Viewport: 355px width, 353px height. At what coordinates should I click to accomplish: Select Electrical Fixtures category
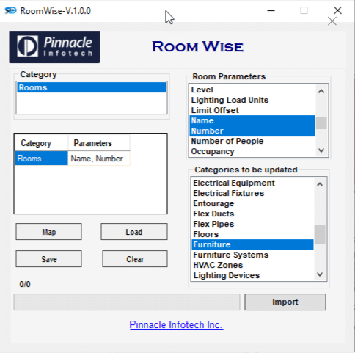pyautogui.click(x=252, y=193)
